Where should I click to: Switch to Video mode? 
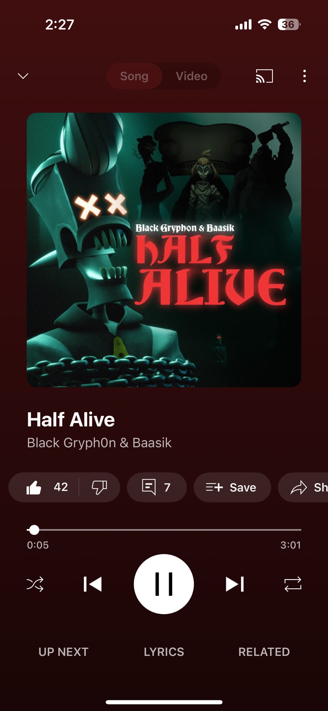[x=192, y=76]
